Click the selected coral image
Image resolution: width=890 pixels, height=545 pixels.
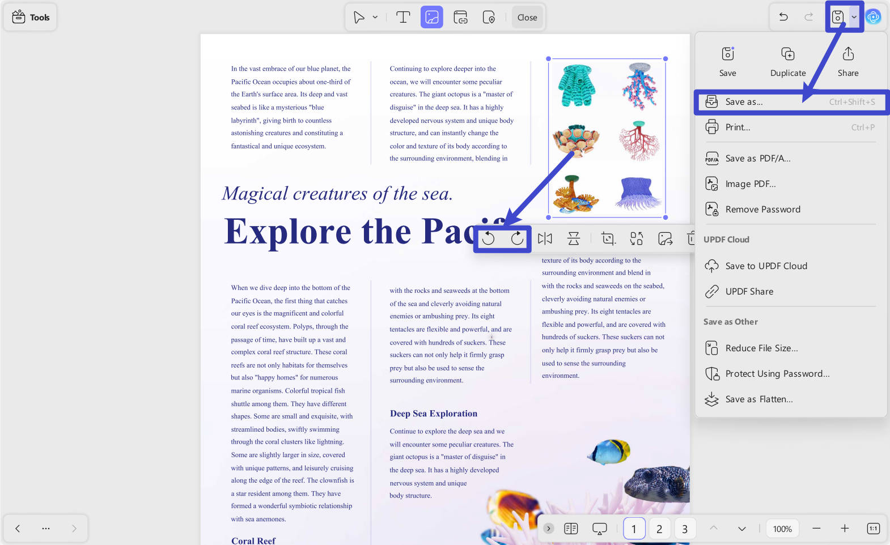[x=607, y=138]
